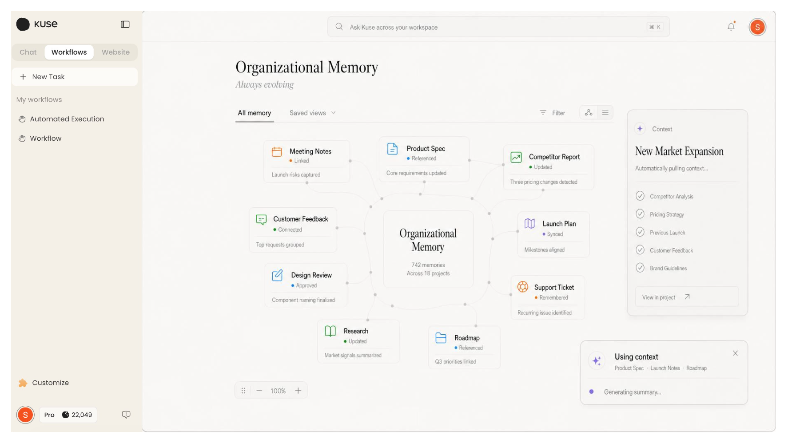Select the All memory tab
The height and width of the screenshot is (443, 788).
coord(254,113)
